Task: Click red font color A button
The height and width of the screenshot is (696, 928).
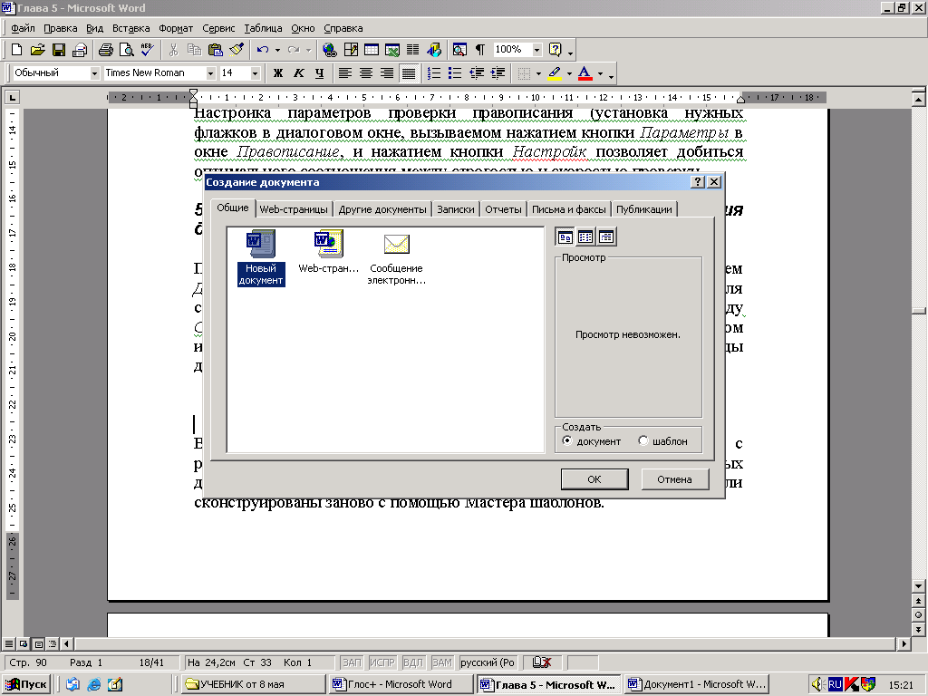Action: click(585, 72)
